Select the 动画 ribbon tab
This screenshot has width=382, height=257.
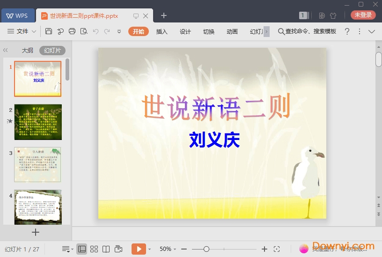click(232, 31)
